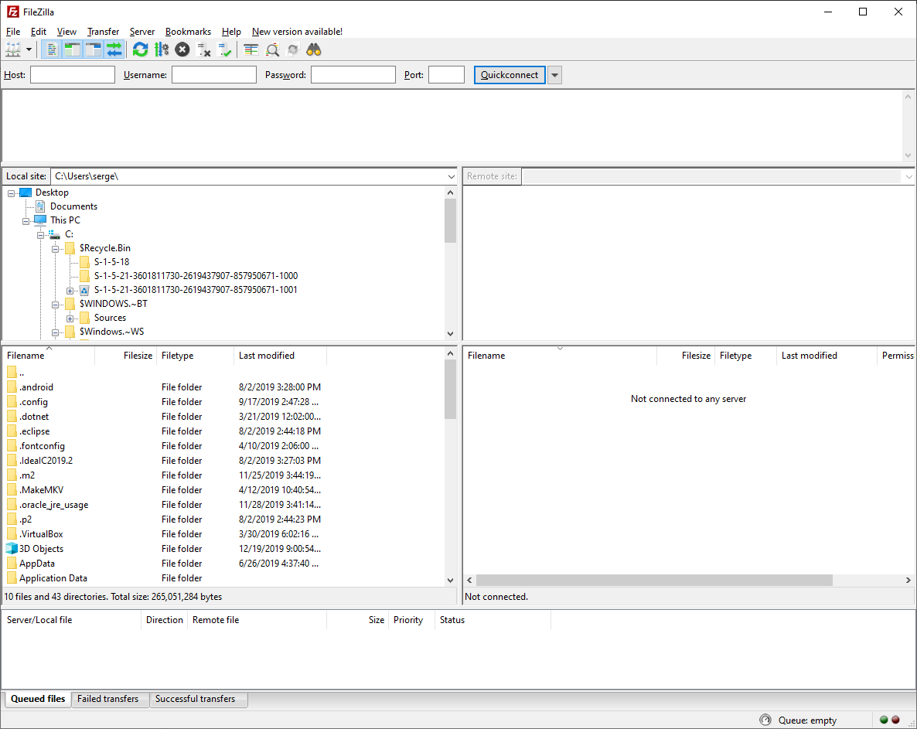917x729 pixels.
Task: Expand the Sources tree node
Action: coord(70,319)
